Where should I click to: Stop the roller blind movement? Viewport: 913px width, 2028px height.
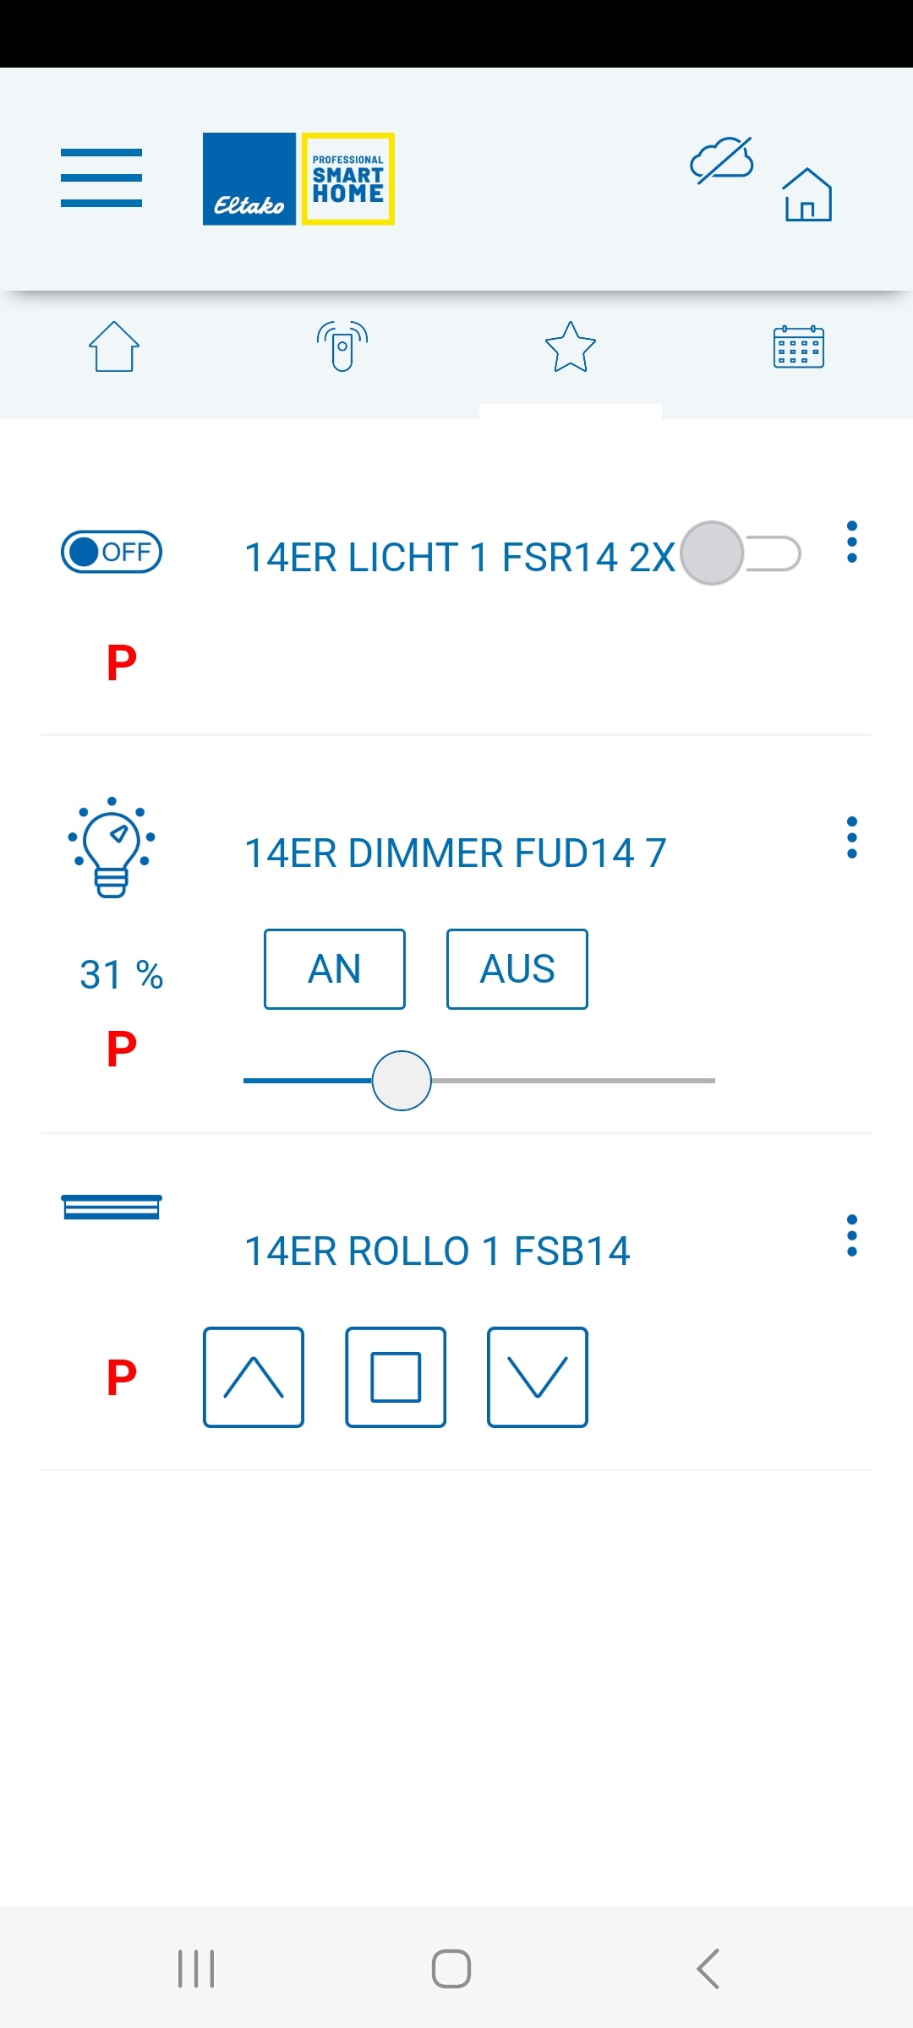tap(396, 1377)
